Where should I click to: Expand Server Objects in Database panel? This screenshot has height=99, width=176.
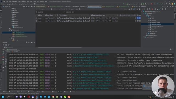pos(144,37)
